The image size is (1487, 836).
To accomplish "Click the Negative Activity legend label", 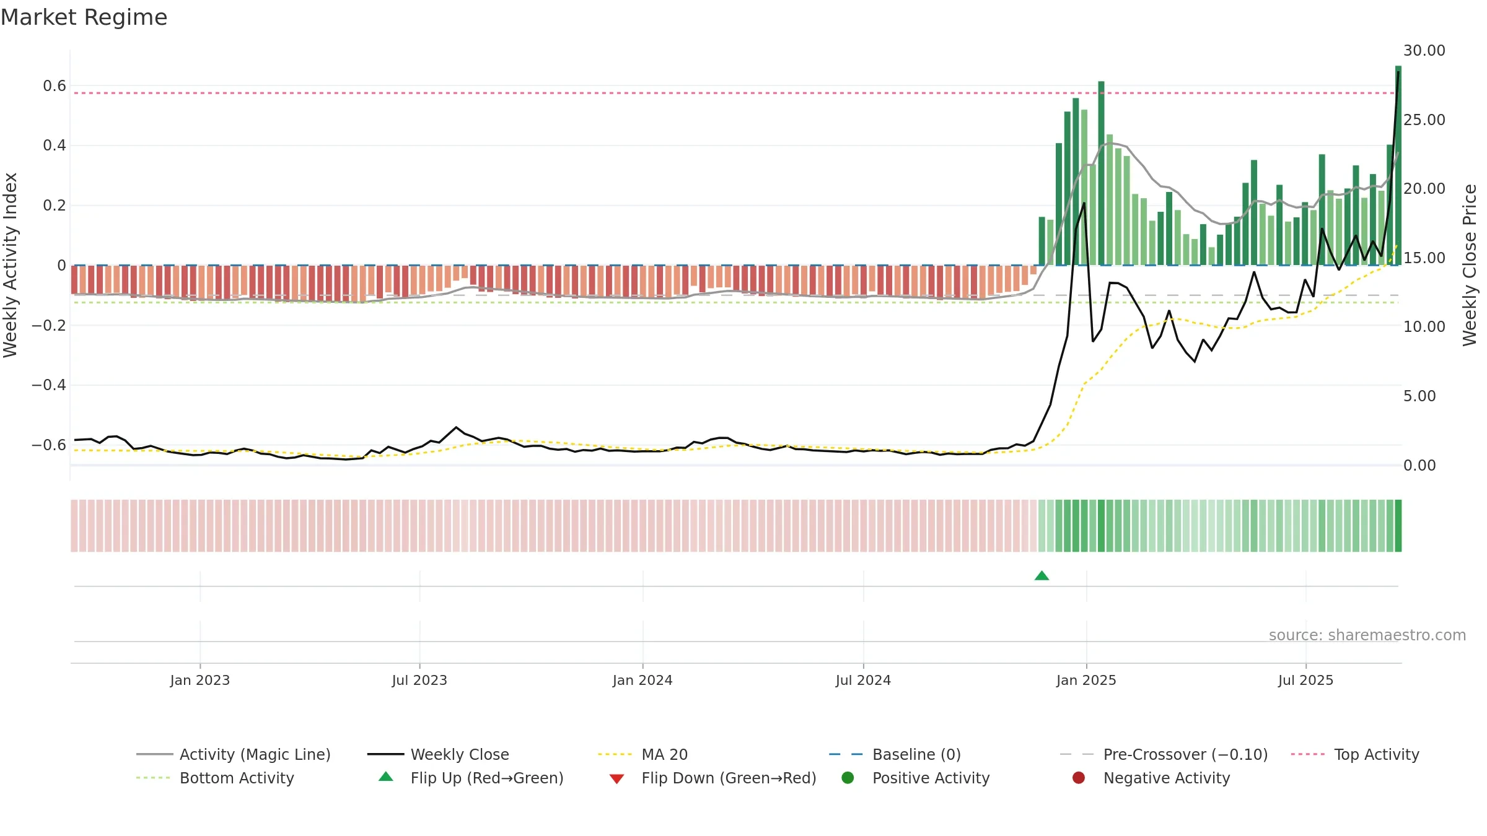I will 1167,778.
